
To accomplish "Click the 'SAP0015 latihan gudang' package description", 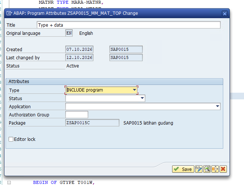I will 148,123.
